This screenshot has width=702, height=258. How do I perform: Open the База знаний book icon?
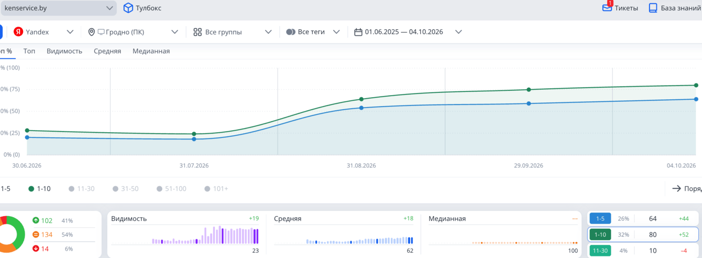pyautogui.click(x=653, y=8)
